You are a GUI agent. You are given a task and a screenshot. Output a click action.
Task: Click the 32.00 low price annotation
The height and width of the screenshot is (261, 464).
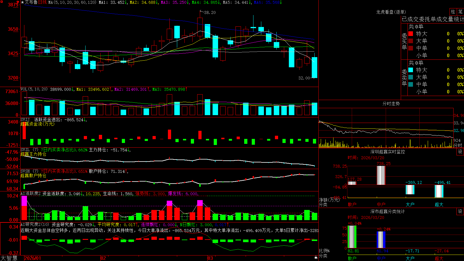[x=304, y=78]
